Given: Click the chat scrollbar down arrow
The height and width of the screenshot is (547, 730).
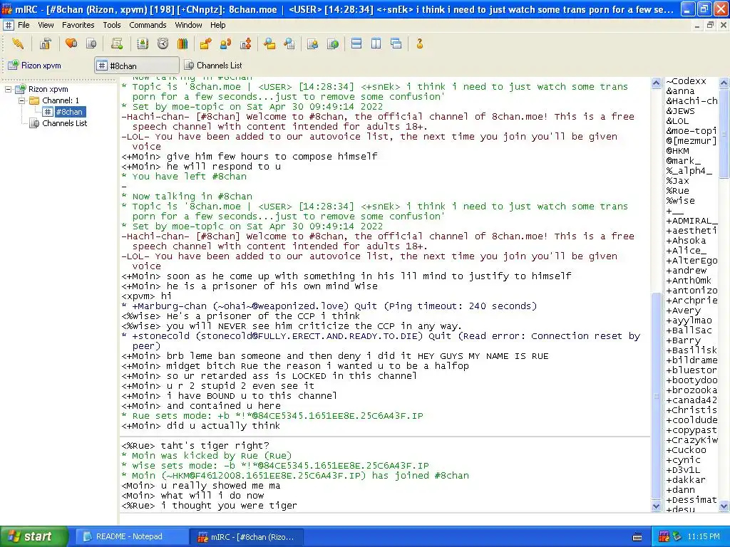Looking at the screenshot, I should pos(657,506).
